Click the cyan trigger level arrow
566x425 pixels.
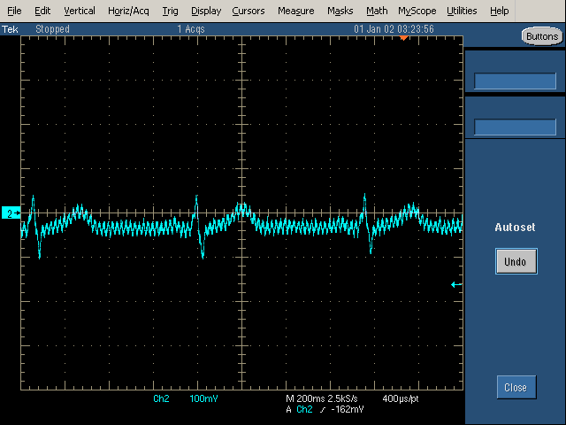pyautogui.click(x=456, y=285)
